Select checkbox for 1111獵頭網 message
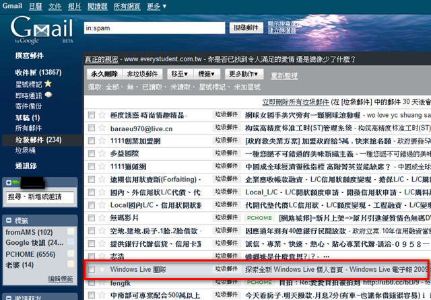Image resolution: width=431 pixels, height=300 pixels. point(92,166)
